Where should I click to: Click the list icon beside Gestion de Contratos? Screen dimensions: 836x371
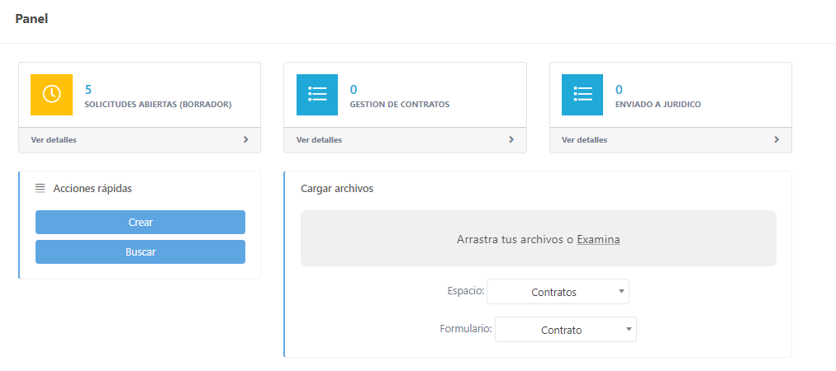click(x=317, y=95)
